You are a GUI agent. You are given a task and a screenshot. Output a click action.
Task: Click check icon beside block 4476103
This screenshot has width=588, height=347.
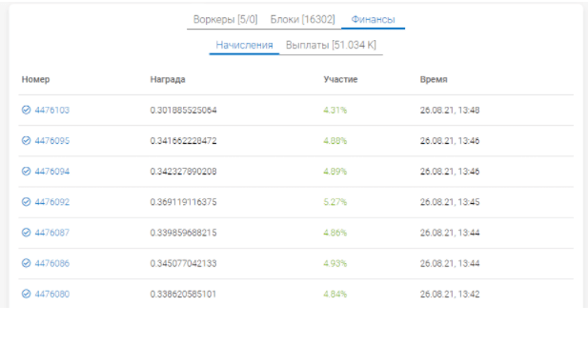pyautogui.click(x=26, y=110)
